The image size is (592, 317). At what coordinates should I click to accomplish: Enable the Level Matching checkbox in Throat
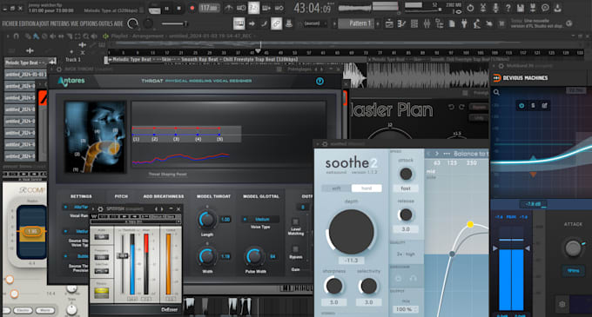point(296,221)
